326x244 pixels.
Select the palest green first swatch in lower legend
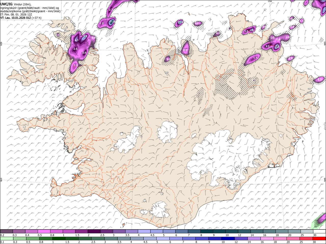click(7, 238)
